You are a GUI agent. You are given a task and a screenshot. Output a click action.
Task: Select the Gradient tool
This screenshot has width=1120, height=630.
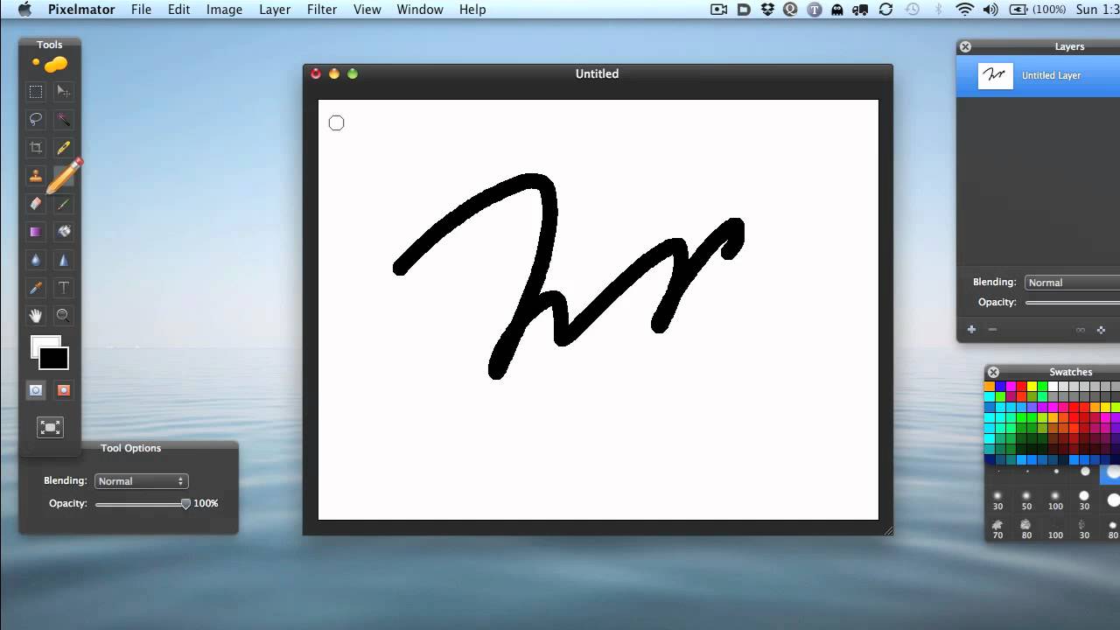pyautogui.click(x=36, y=232)
